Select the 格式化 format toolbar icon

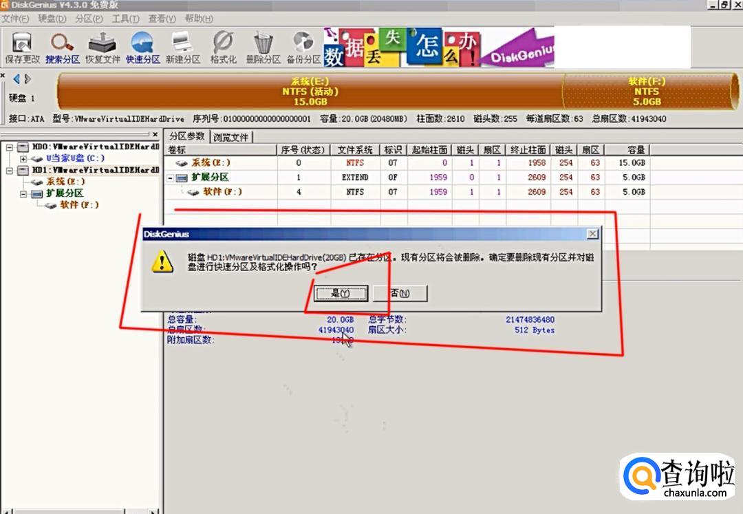point(223,47)
